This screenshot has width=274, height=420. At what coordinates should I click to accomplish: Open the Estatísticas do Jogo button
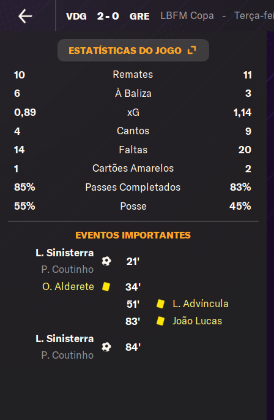point(133,50)
